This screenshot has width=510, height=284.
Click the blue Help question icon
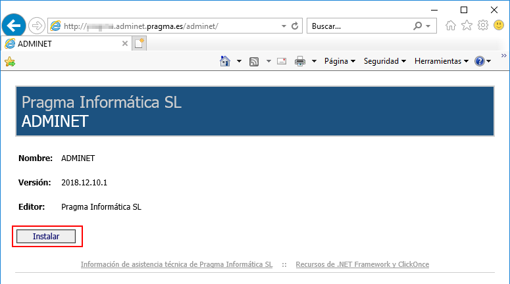480,61
